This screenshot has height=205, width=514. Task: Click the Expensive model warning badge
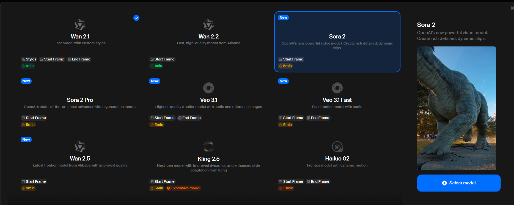pyautogui.click(x=183, y=188)
